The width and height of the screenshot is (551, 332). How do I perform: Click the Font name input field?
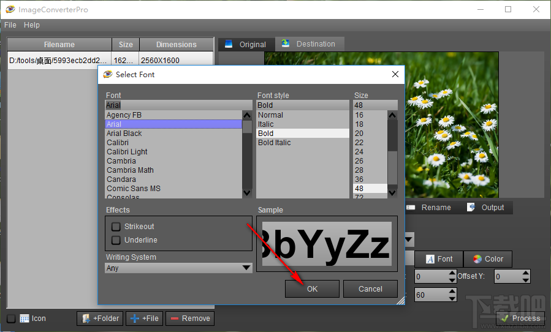(178, 105)
